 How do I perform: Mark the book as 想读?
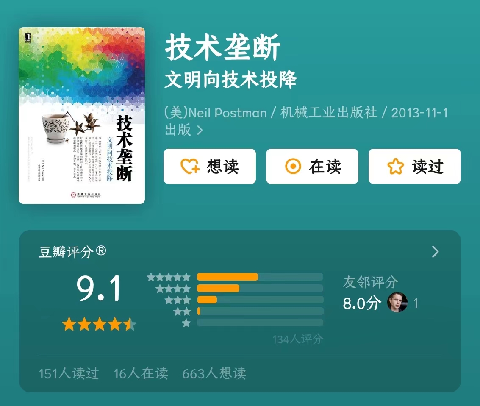210,166
